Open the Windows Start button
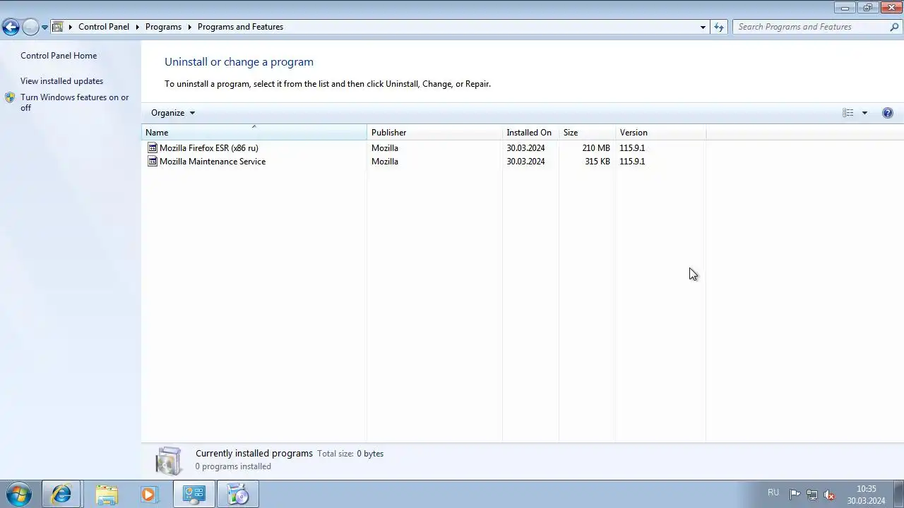 (18, 495)
